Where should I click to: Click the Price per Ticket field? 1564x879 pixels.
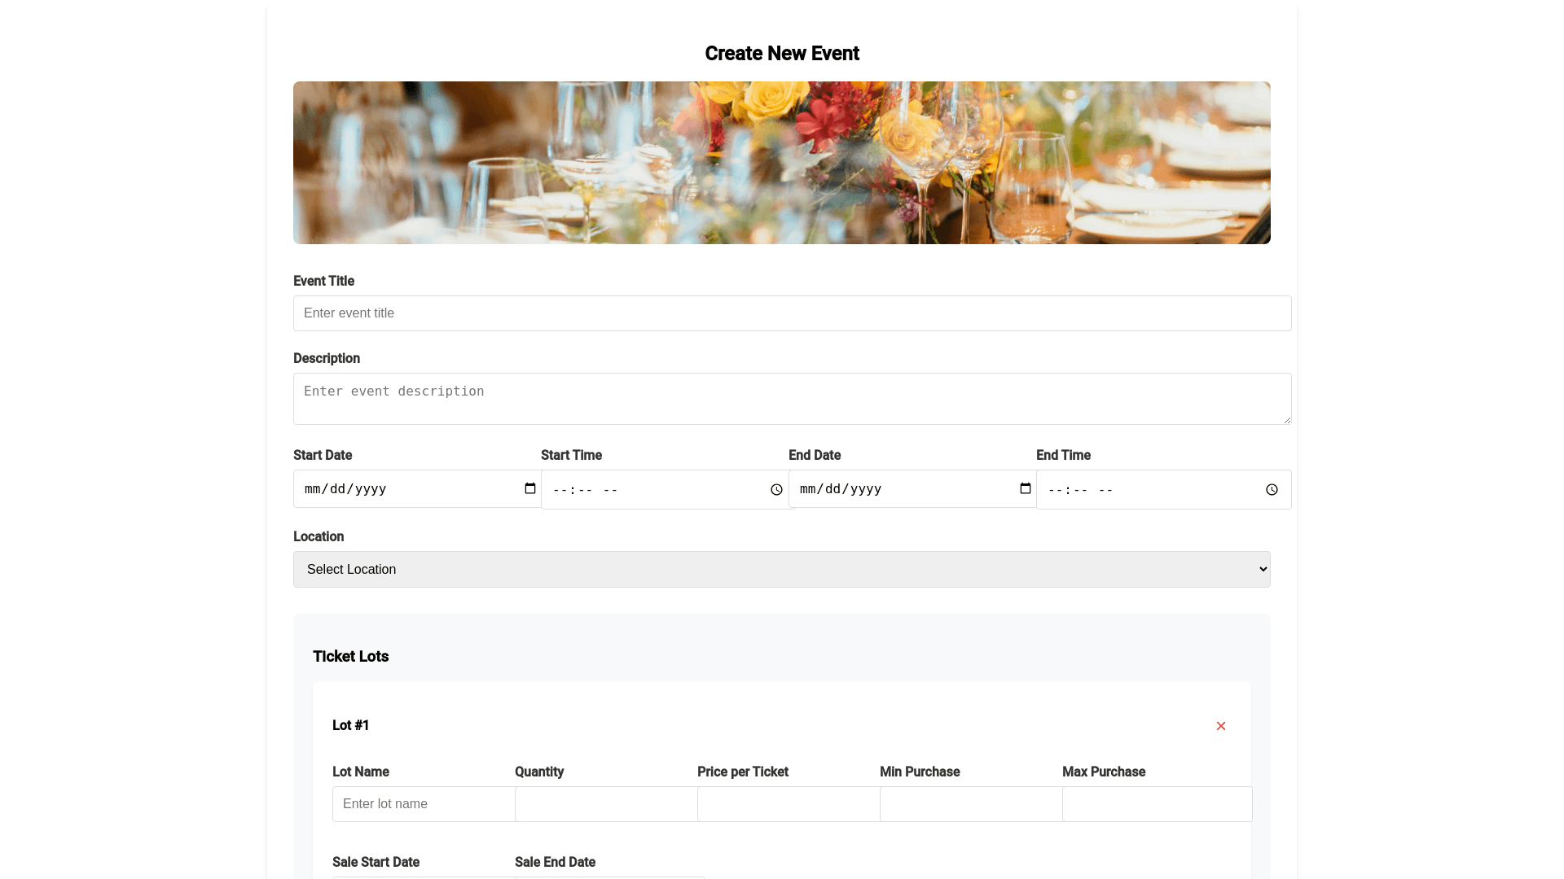pos(789,804)
